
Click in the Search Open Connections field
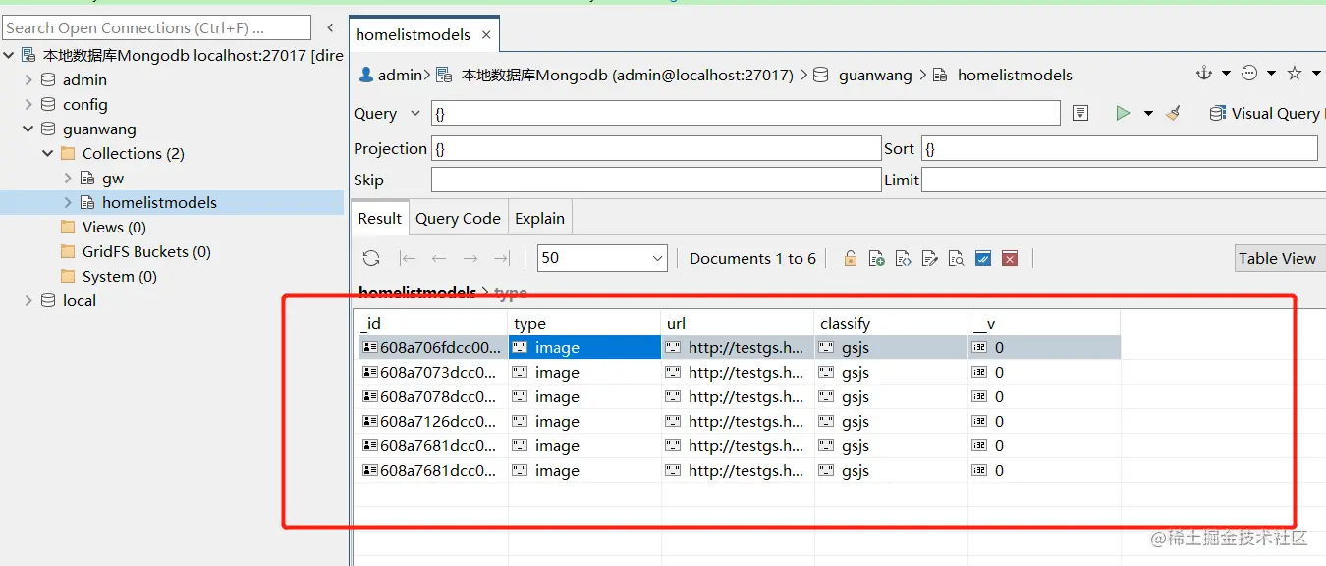point(156,27)
